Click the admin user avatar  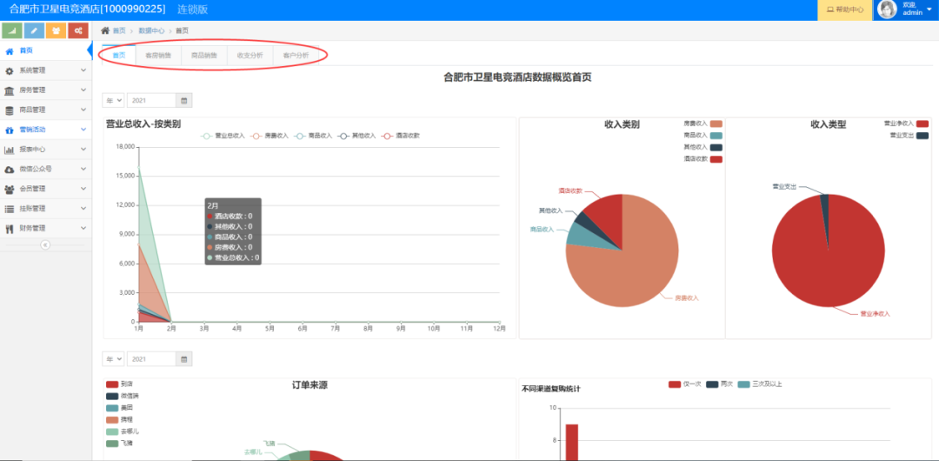click(x=887, y=9)
